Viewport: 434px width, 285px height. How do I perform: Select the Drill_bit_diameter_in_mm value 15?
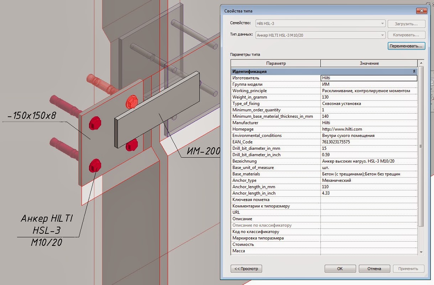pos(369,148)
